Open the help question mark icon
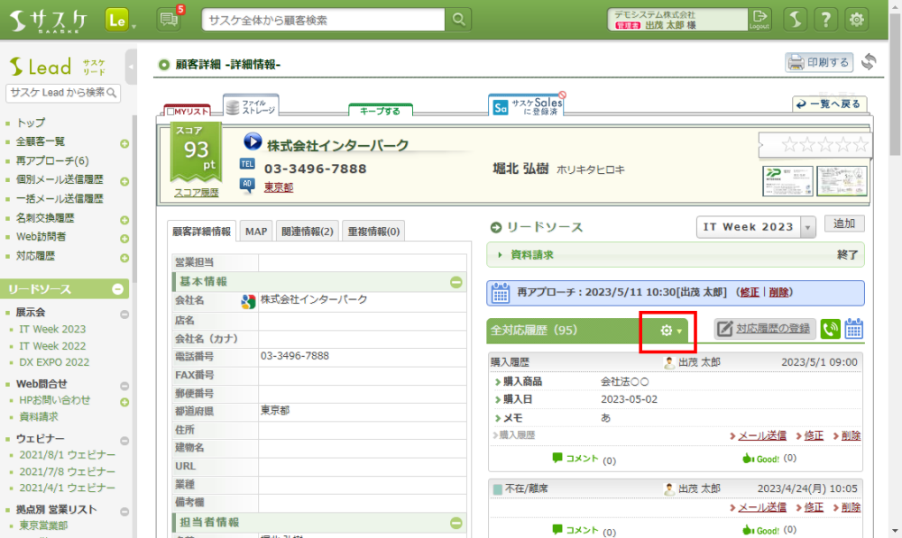This screenshot has width=902, height=538. click(825, 19)
